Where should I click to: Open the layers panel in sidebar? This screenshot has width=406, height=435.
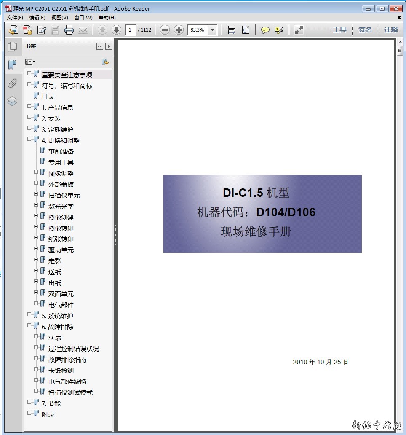click(12, 101)
